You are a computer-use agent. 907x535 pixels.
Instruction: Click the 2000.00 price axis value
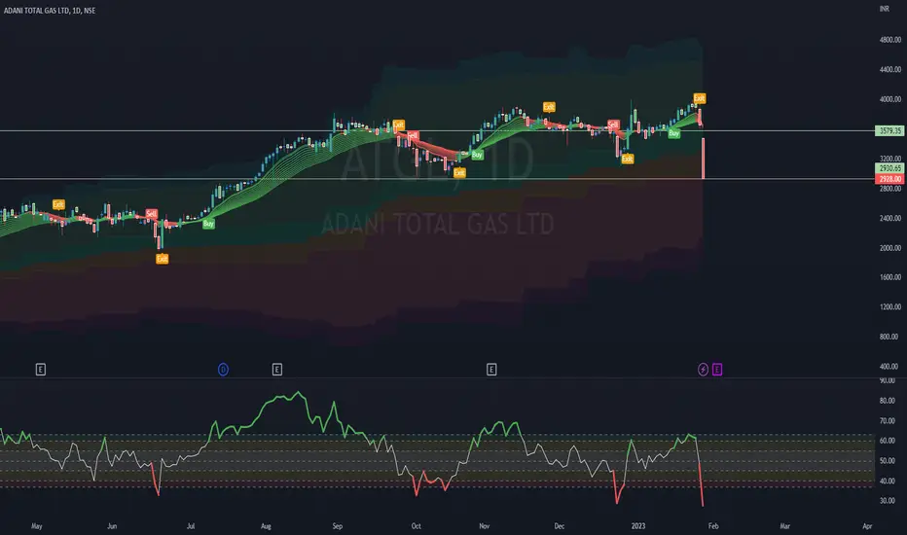pyautogui.click(x=890, y=247)
